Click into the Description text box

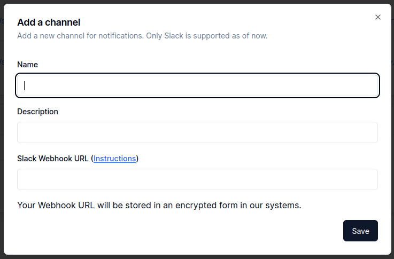pos(197,132)
